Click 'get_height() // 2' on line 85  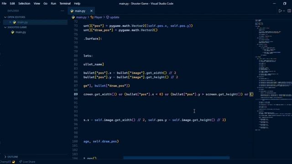[x=162, y=77]
